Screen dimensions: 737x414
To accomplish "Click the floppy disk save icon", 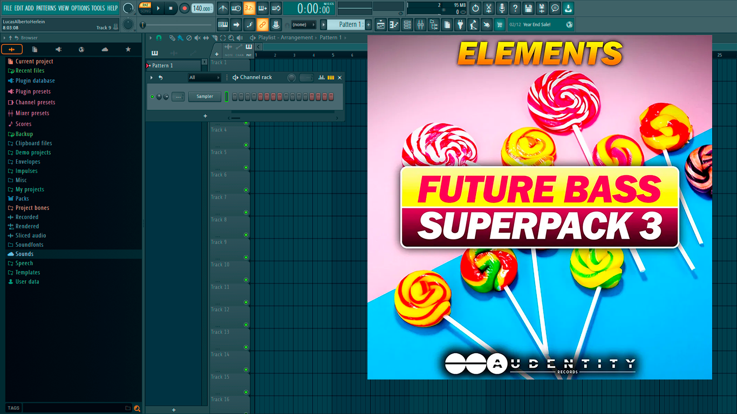I will pyautogui.click(x=528, y=8).
